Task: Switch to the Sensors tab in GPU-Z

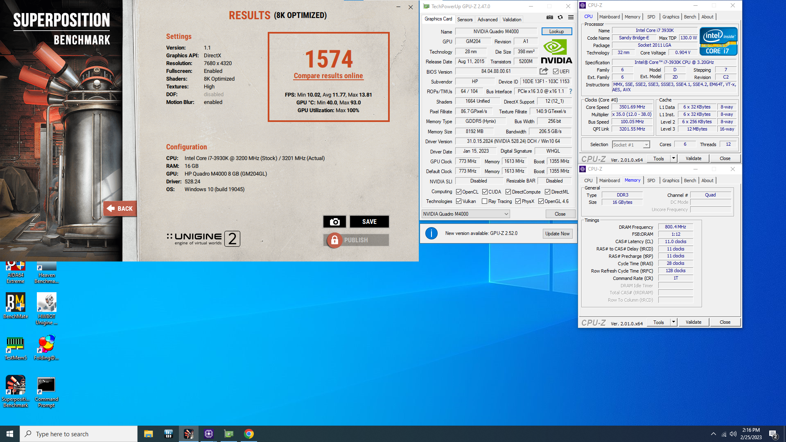Action: (x=465, y=20)
